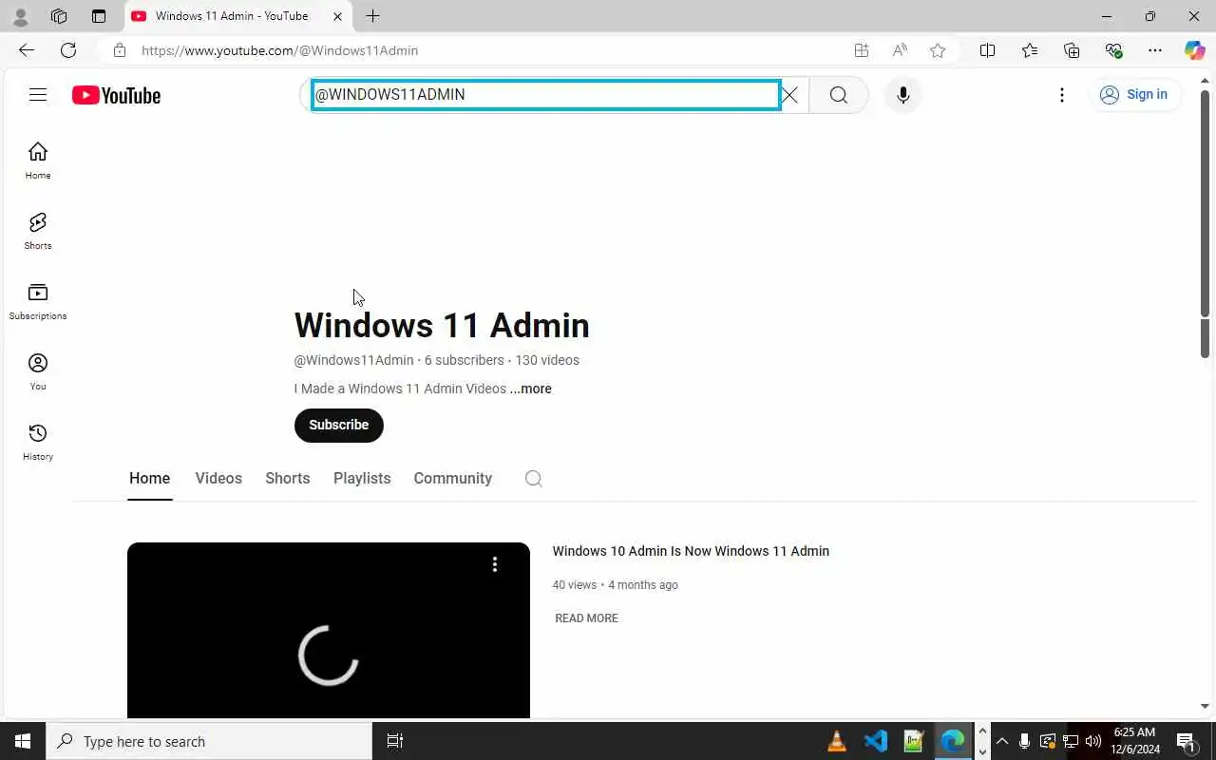Screen dimensions: 1216x760
Task: Click READ MORE under featured video
Action: [x=586, y=618]
